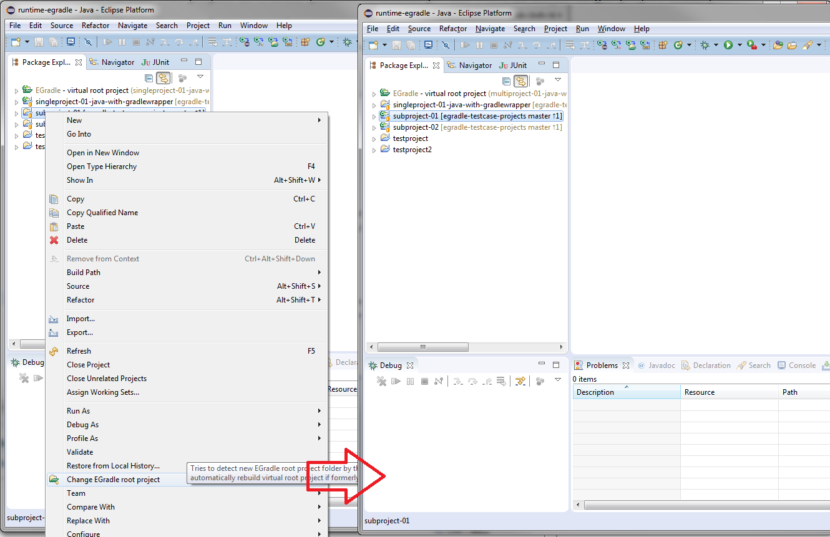830x537 pixels.
Task: Click Save icon in right window toolbar
Action: 396,45
